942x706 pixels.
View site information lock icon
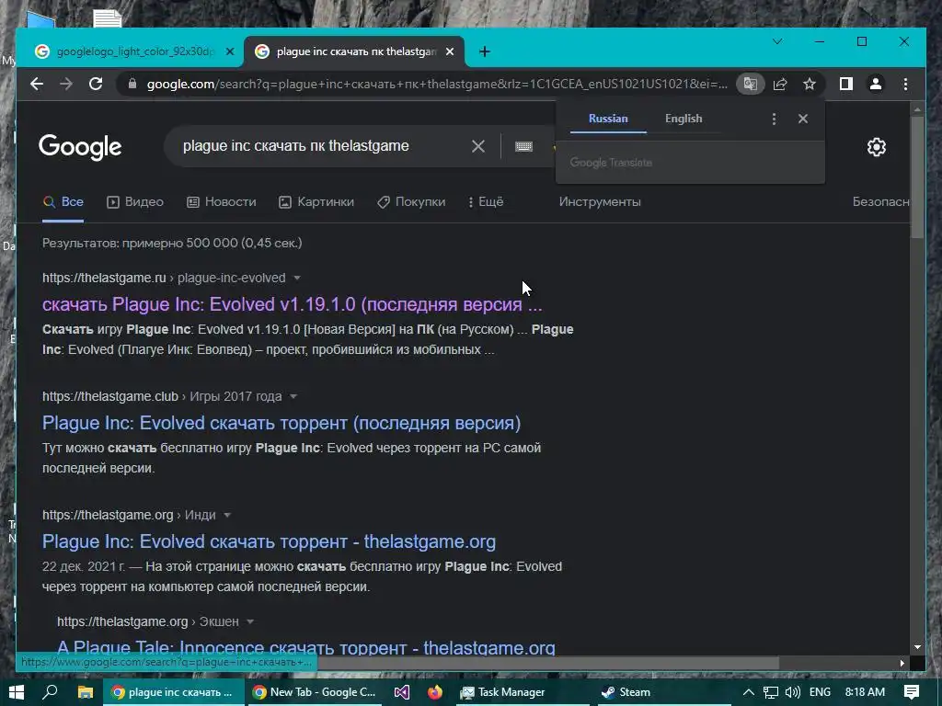132,84
